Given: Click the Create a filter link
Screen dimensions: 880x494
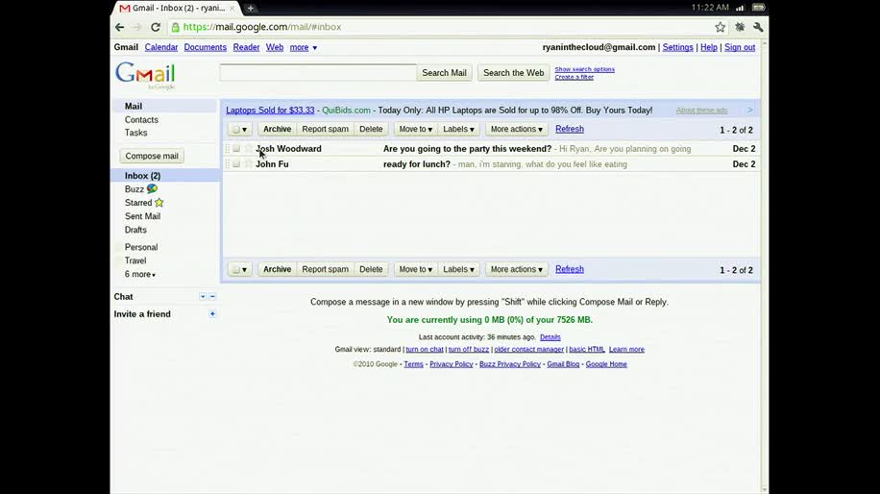Looking at the screenshot, I should pos(574,77).
